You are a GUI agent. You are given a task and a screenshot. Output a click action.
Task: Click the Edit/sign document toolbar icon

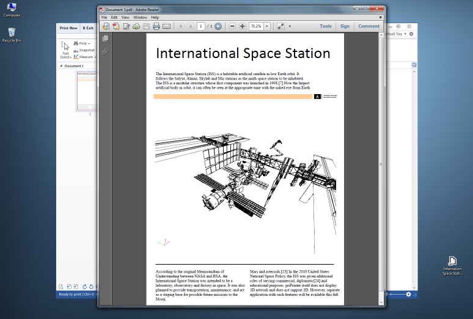coord(127,26)
